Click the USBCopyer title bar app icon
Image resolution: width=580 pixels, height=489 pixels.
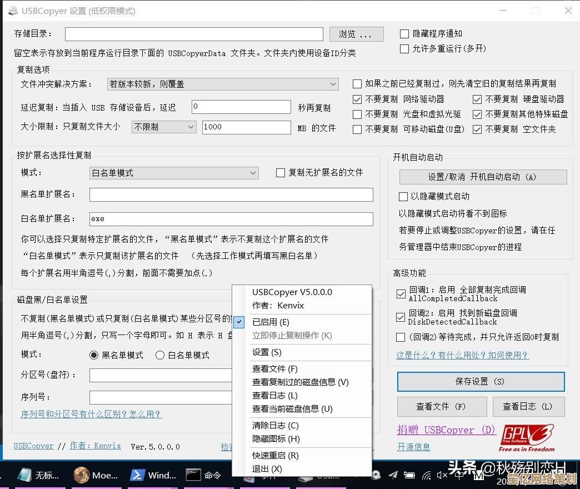pyautogui.click(x=13, y=11)
